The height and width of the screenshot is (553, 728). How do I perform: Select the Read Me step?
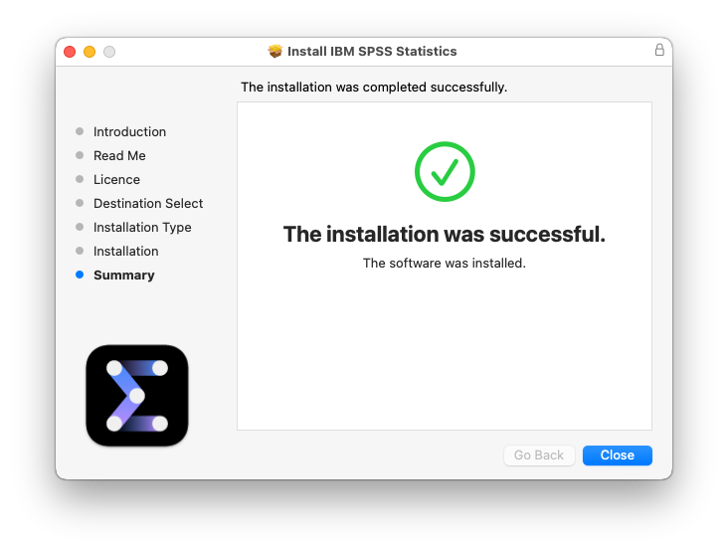point(119,155)
